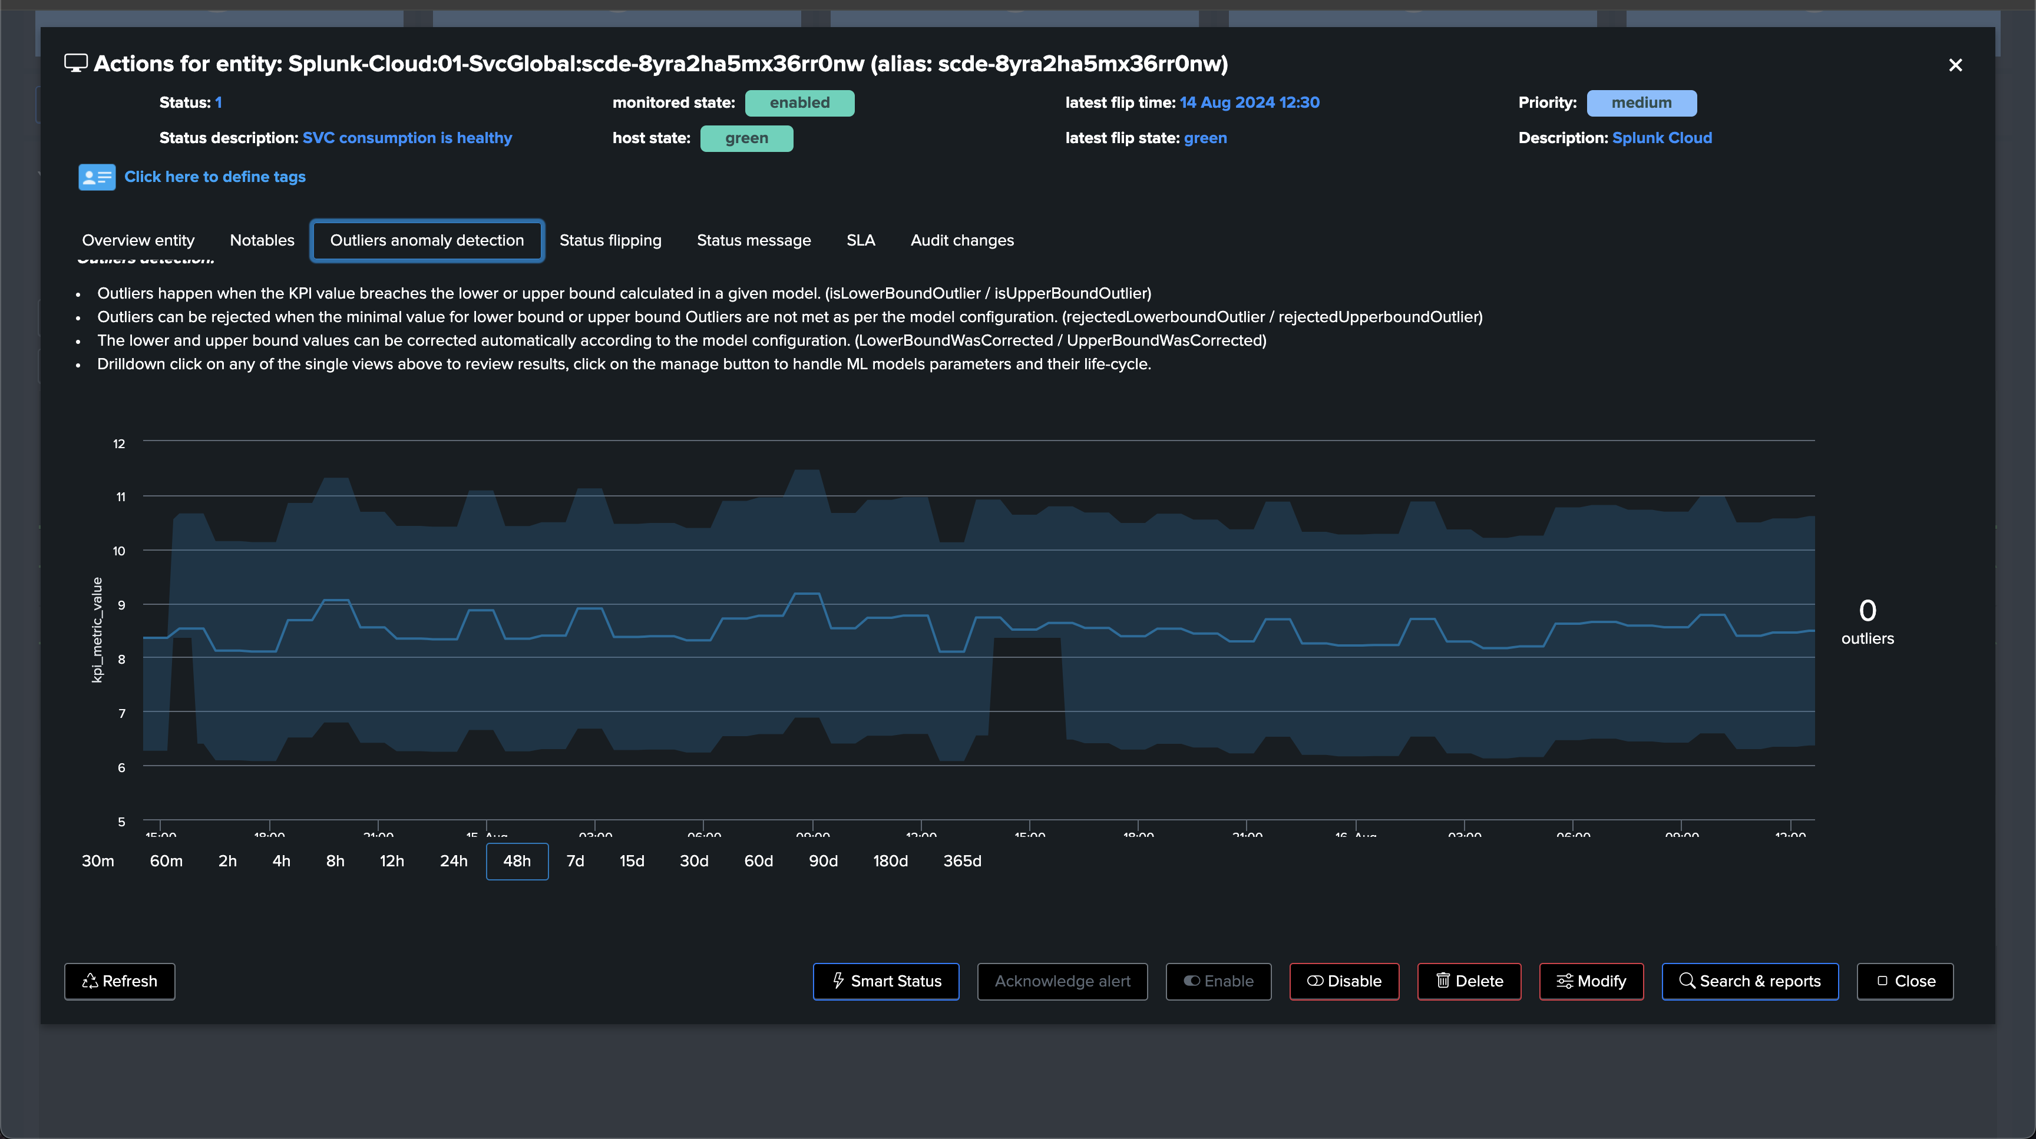Select the 180d time range
This screenshot has width=2036, height=1139.
[x=890, y=861]
